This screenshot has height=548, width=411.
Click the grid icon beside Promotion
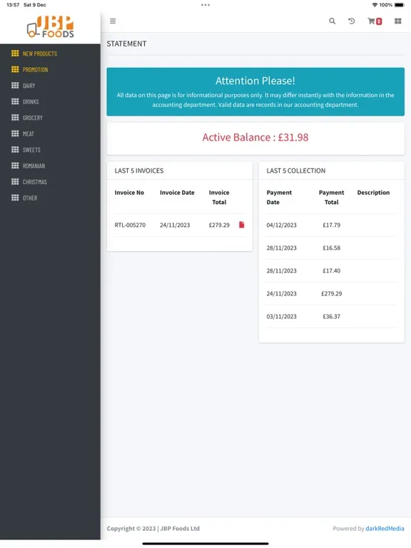coord(15,69)
